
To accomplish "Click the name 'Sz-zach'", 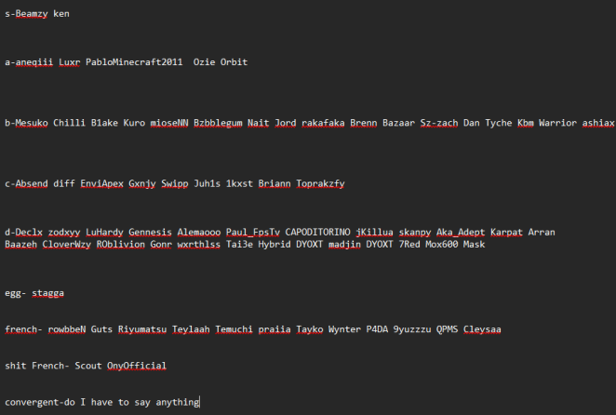I will tap(439, 123).
